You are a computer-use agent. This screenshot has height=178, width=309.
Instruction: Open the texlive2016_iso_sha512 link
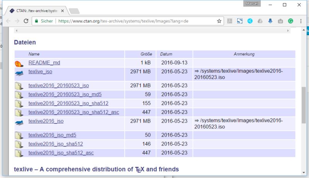tap(56, 144)
